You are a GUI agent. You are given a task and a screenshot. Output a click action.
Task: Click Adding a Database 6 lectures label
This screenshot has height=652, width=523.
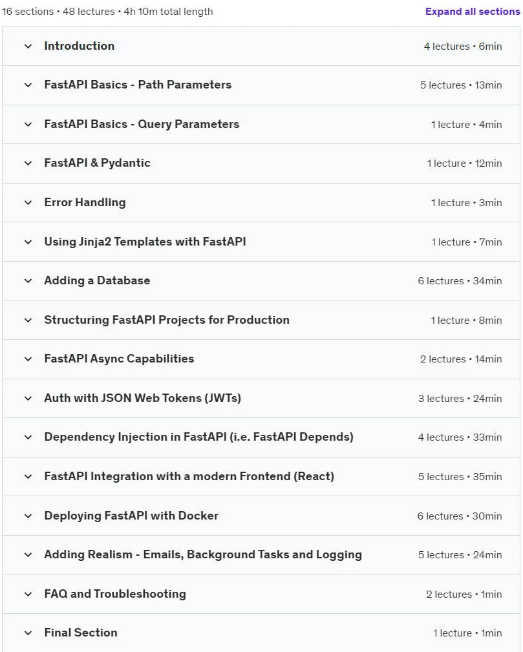pos(460,281)
